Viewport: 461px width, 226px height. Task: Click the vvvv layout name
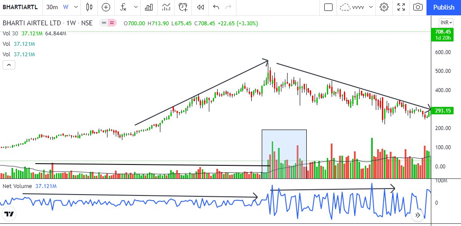point(358,7)
